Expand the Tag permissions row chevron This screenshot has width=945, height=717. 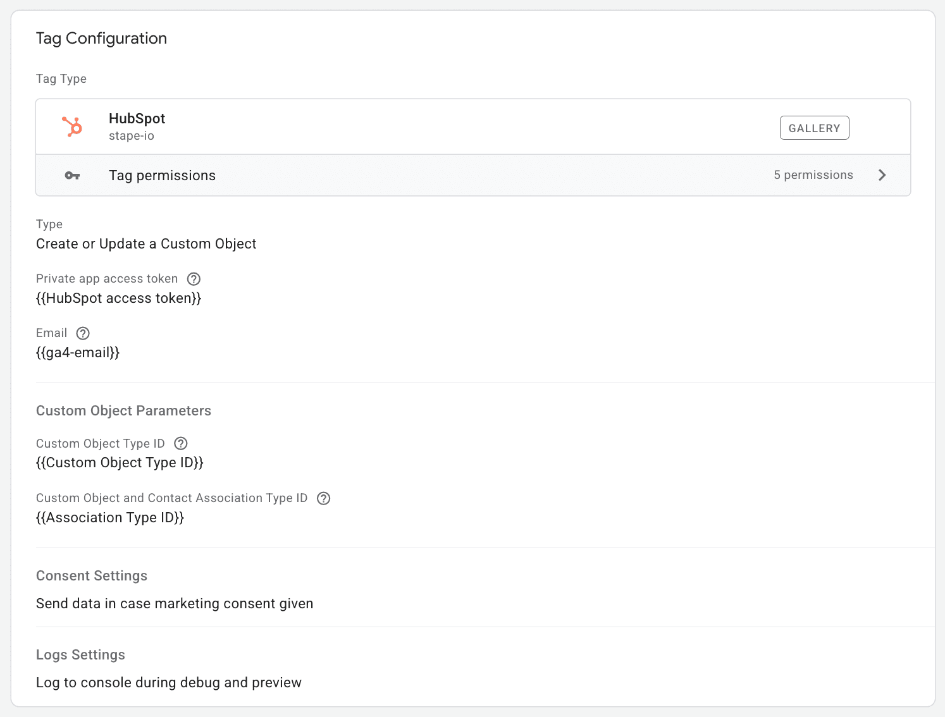(882, 175)
